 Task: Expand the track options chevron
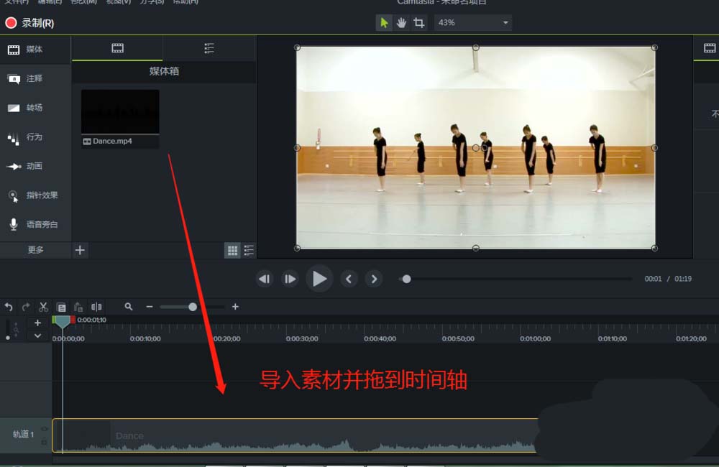click(37, 336)
